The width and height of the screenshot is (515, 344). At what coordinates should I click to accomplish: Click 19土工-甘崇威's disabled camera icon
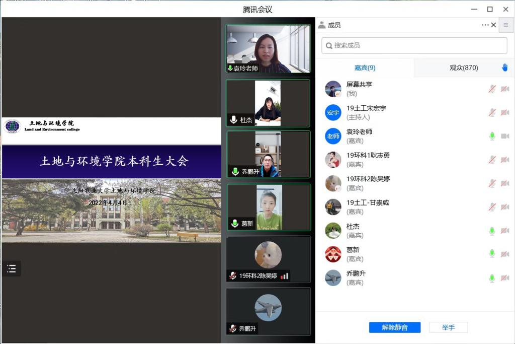pyautogui.click(x=504, y=207)
